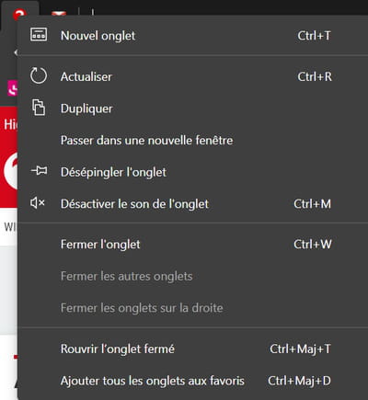Switch to the second tab with red envelope icon
Viewport: 368px width, 400px height.
tap(59, 13)
